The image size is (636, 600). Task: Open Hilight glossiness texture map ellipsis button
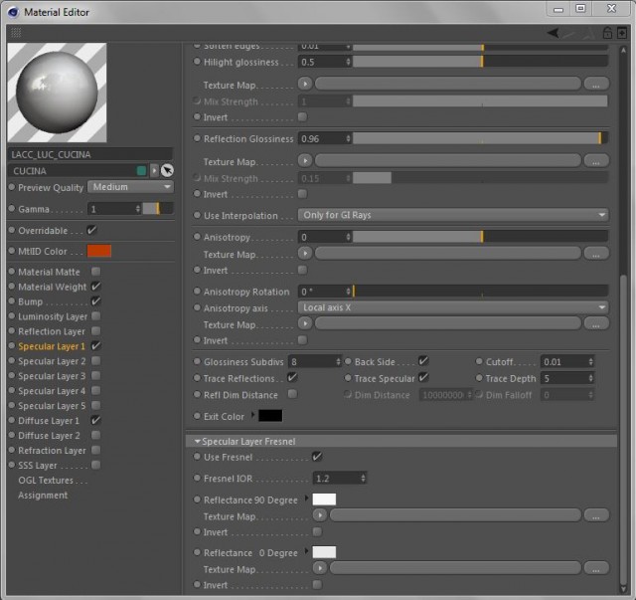(596, 84)
